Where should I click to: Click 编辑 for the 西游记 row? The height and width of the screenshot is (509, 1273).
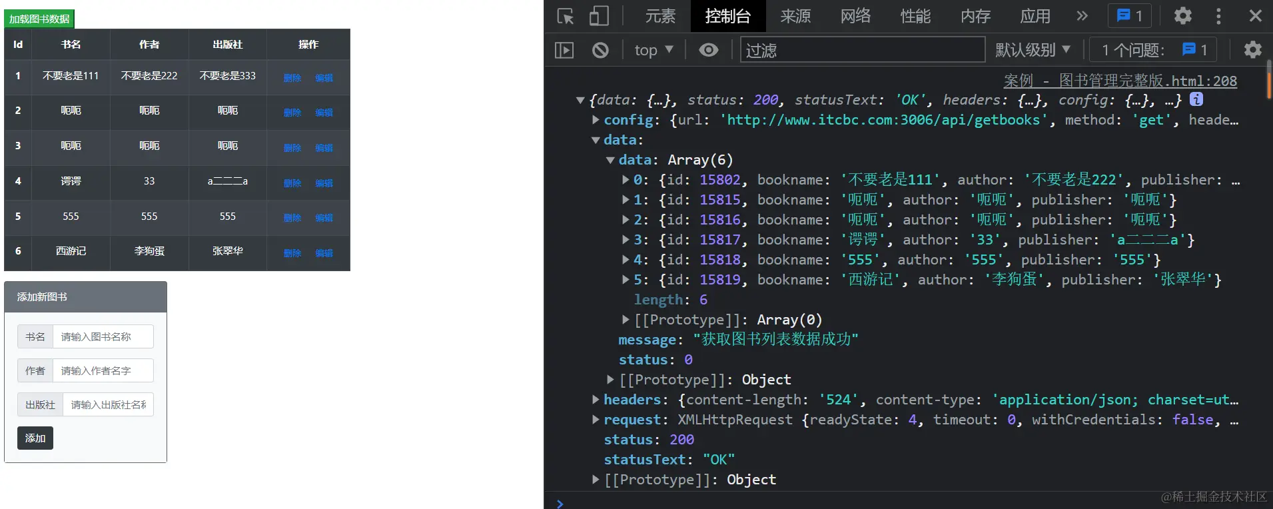324,253
